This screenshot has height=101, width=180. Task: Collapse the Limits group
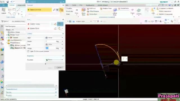[x=63, y=34]
